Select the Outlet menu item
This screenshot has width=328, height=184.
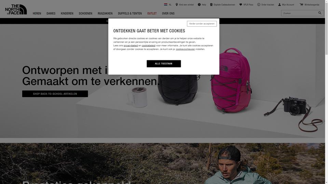[x=152, y=13]
